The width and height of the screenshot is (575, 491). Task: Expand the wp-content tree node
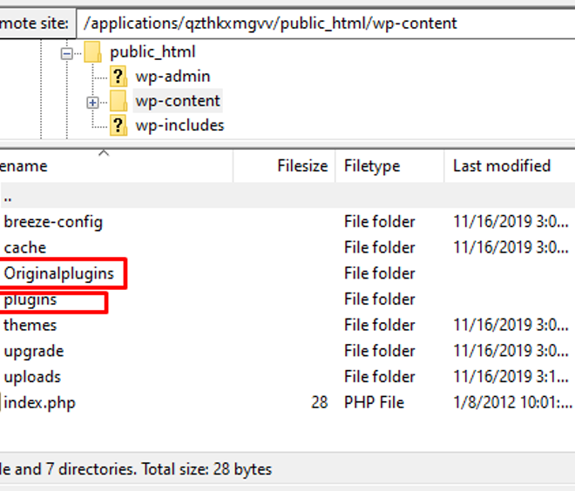(x=92, y=103)
